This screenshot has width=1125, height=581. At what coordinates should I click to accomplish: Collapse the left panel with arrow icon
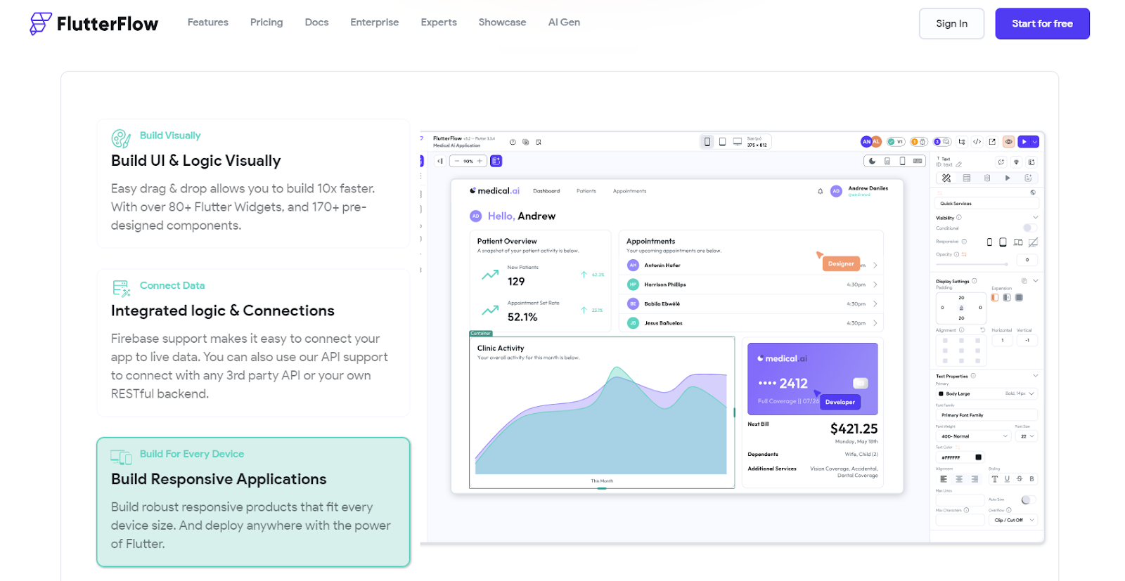(440, 161)
